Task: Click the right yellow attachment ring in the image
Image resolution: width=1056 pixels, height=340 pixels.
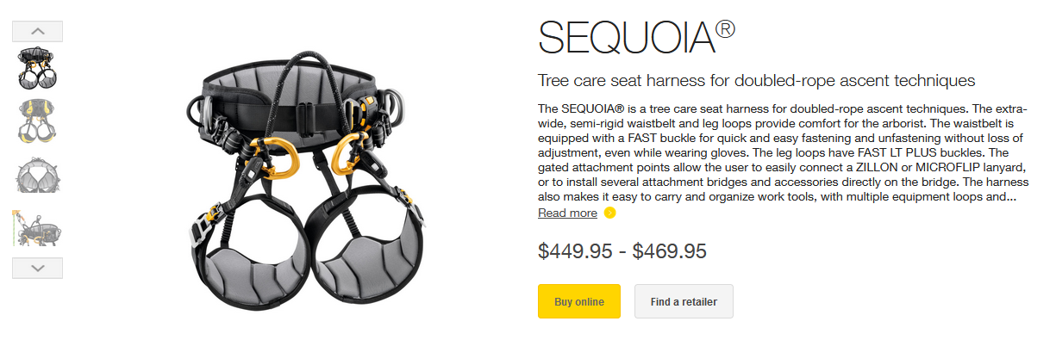Action: (347, 154)
